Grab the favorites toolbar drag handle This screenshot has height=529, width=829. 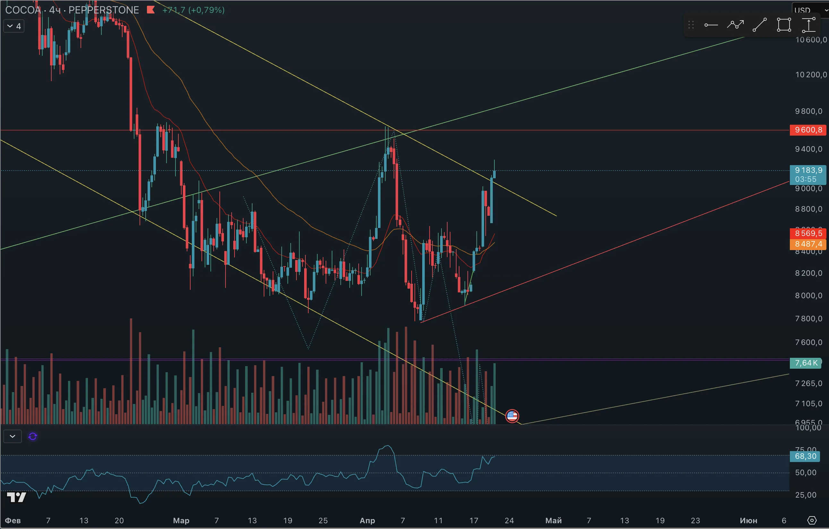pos(691,25)
